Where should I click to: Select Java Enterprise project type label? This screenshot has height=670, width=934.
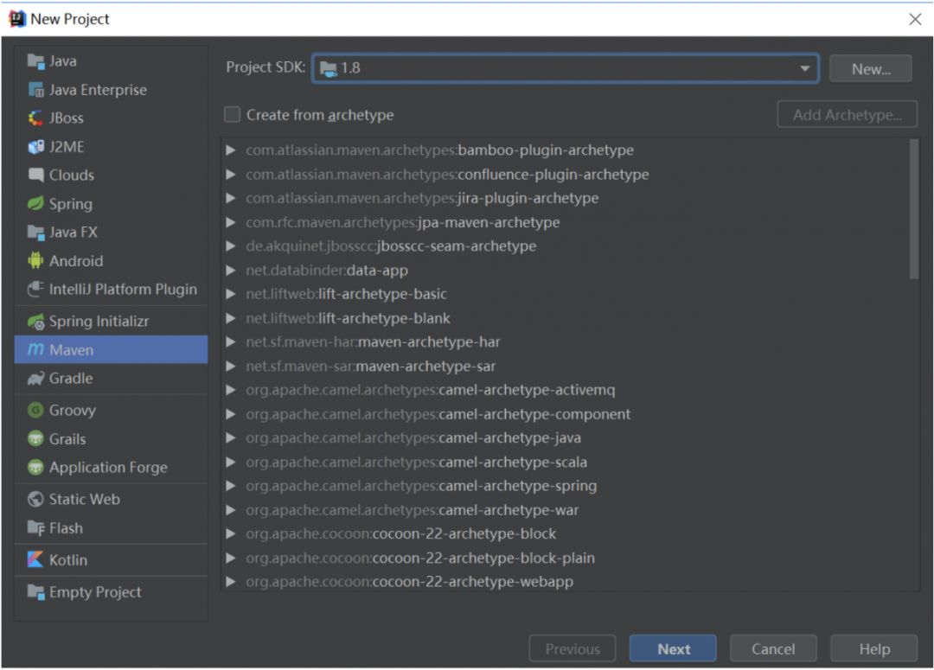(x=98, y=90)
